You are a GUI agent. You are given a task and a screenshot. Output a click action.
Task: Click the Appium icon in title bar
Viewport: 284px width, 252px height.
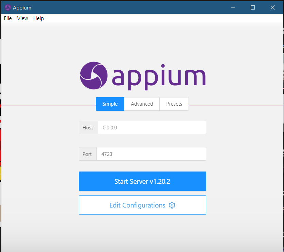pos(7,7)
